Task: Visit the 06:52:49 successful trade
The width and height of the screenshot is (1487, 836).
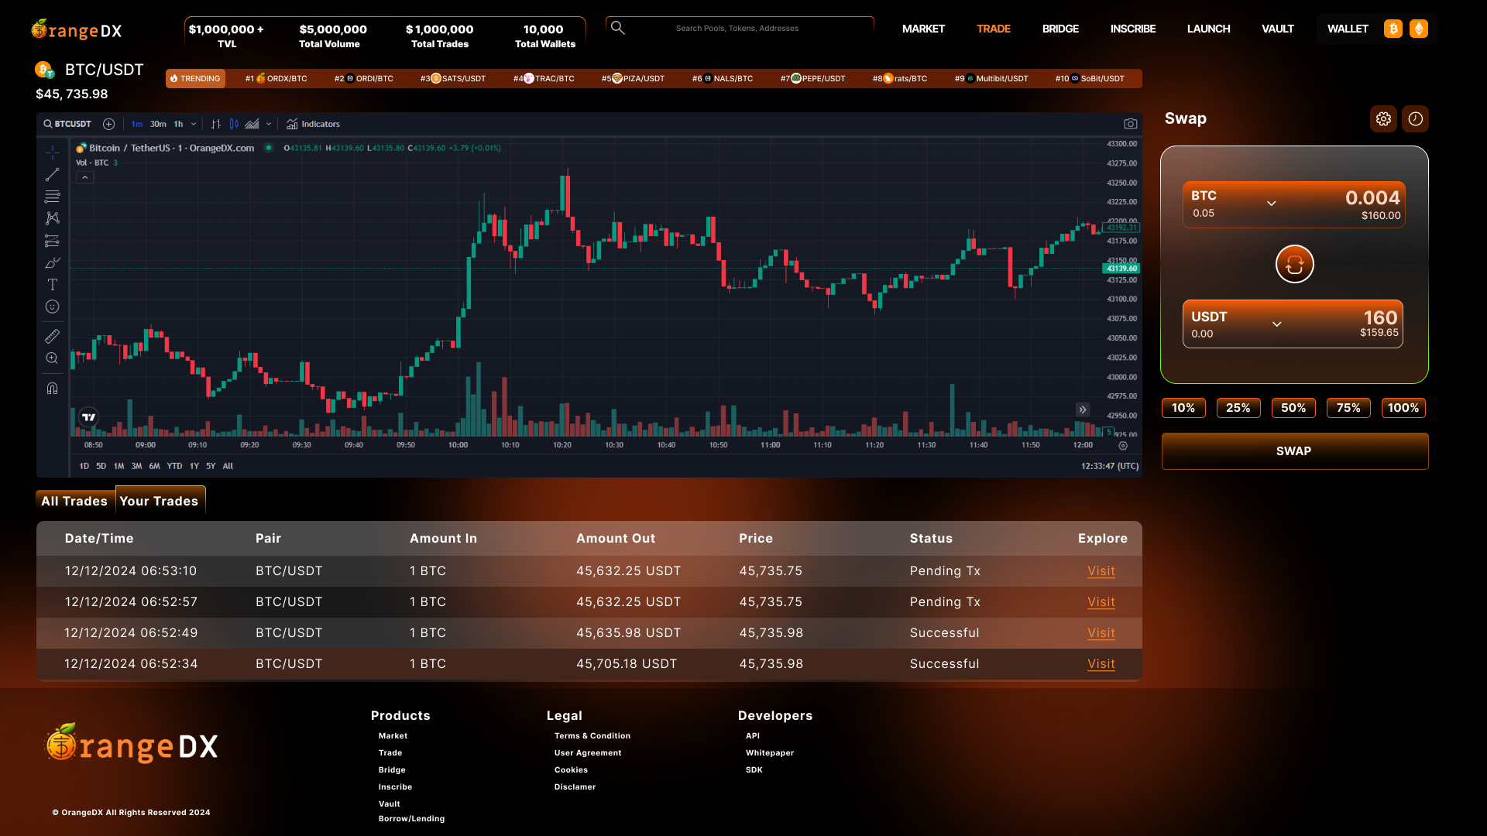Action: click(x=1101, y=633)
